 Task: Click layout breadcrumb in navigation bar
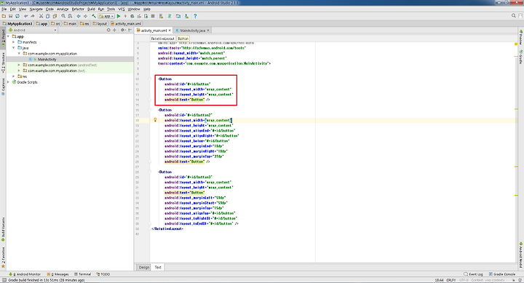pyautogui.click(x=100, y=24)
